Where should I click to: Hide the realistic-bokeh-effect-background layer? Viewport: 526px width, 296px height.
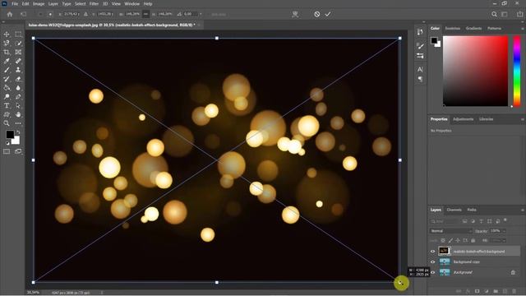pyautogui.click(x=433, y=252)
